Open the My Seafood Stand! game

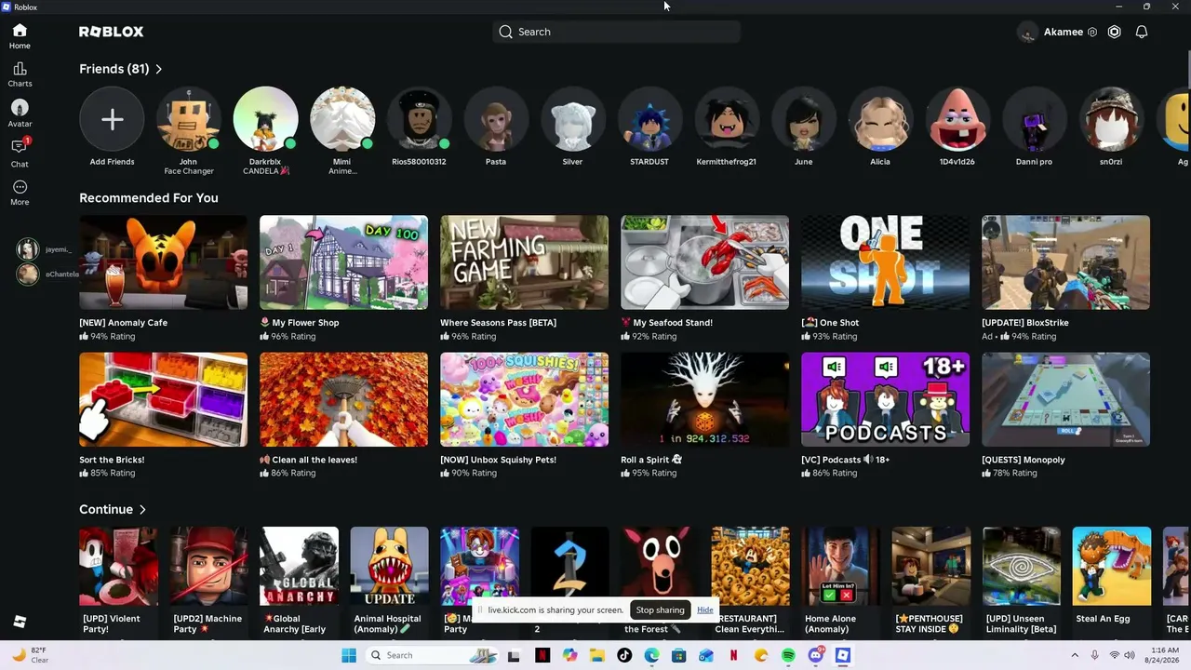click(705, 262)
